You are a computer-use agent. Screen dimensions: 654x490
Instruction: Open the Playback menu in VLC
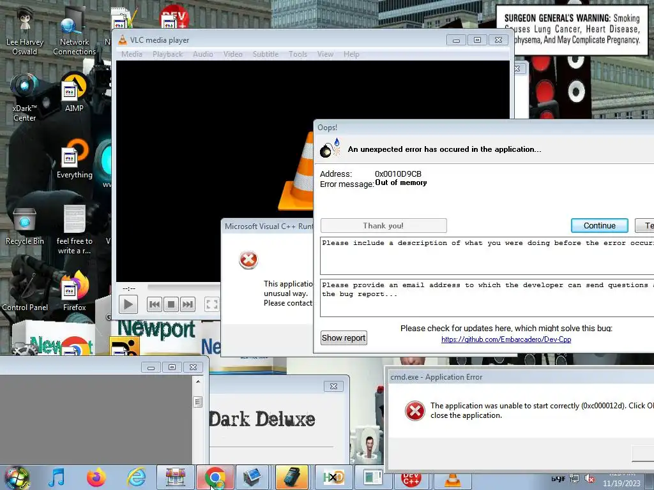[x=168, y=54]
